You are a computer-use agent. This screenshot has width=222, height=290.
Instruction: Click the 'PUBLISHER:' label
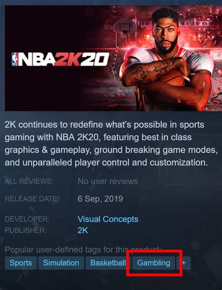click(x=25, y=231)
